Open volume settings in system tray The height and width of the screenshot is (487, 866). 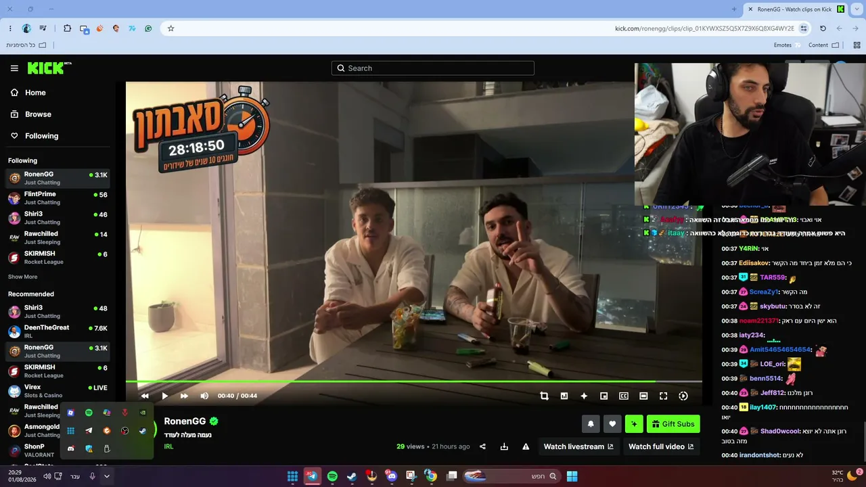coord(47,476)
